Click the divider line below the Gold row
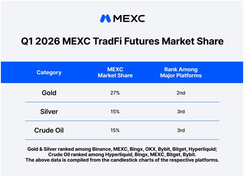The width and height of the screenshot is (244, 177). click(122, 102)
